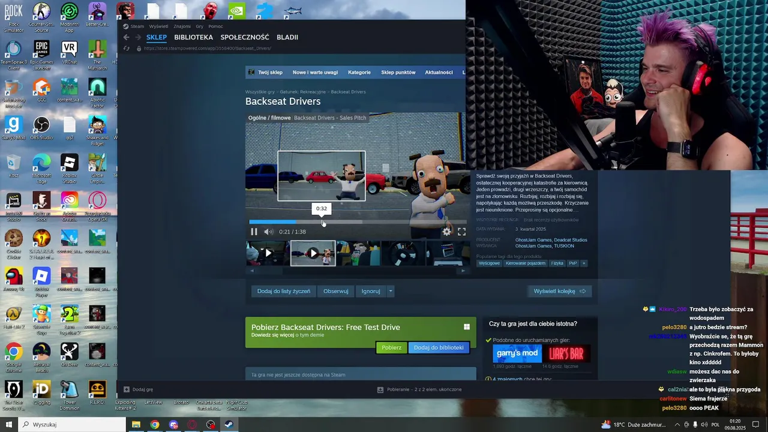Switch to SKLEP tab
Image resolution: width=768 pixels, height=432 pixels.
click(157, 37)
